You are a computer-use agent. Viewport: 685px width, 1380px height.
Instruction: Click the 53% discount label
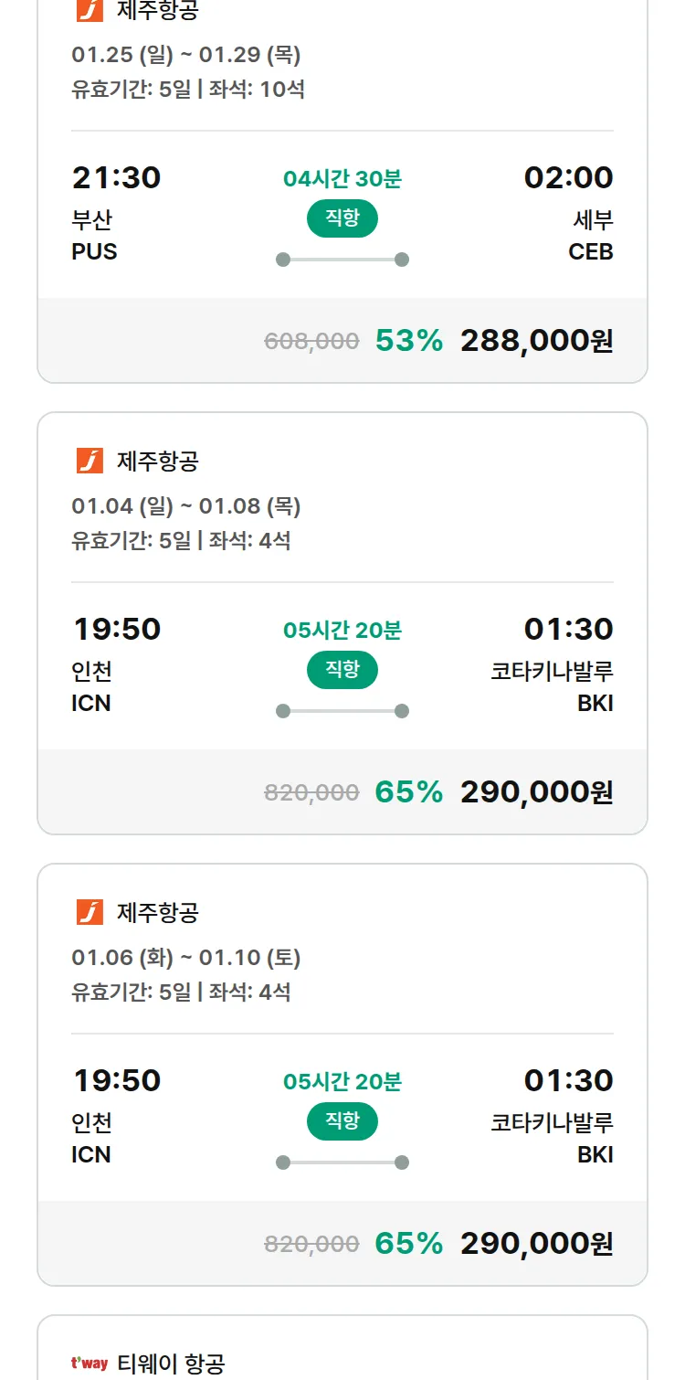(x=408, y=341)
